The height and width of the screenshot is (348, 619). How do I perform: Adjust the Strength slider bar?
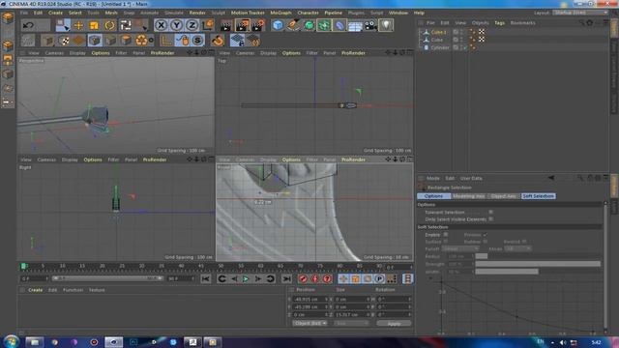538,264
